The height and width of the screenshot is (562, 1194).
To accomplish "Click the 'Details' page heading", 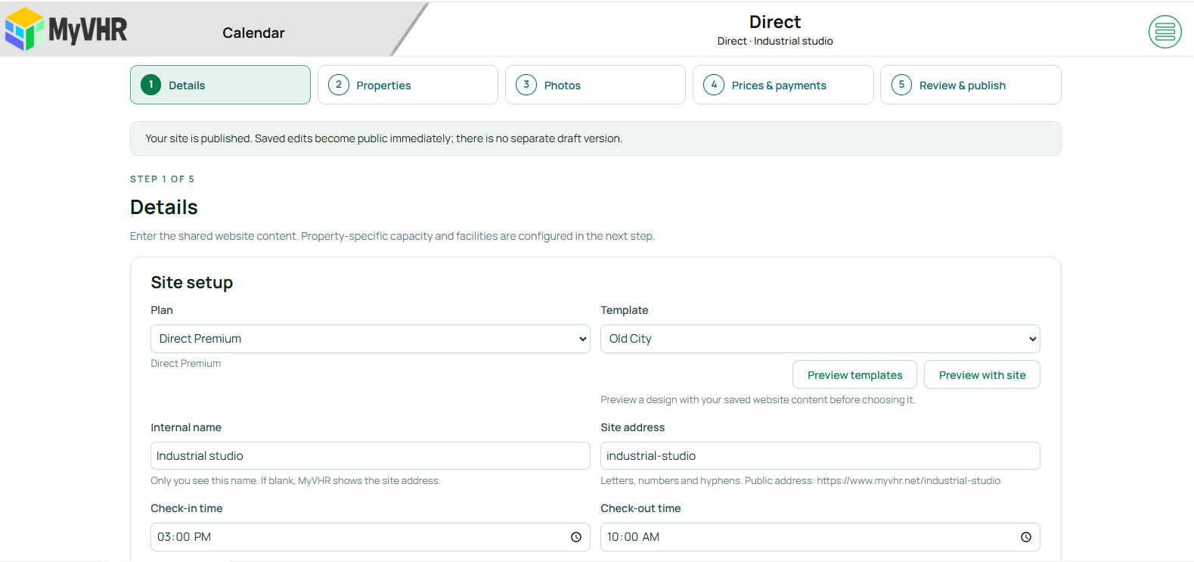I will point(164,207).
